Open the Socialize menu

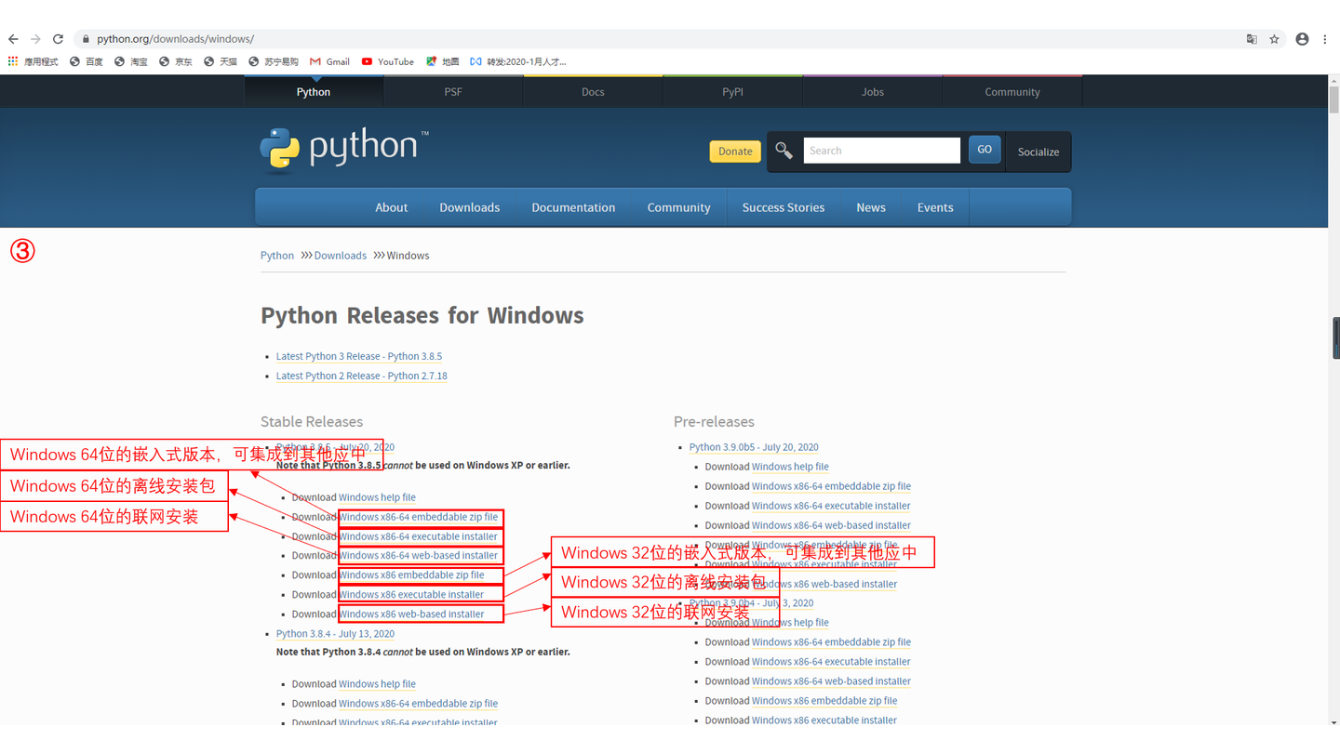click(x=1038, y=152)
